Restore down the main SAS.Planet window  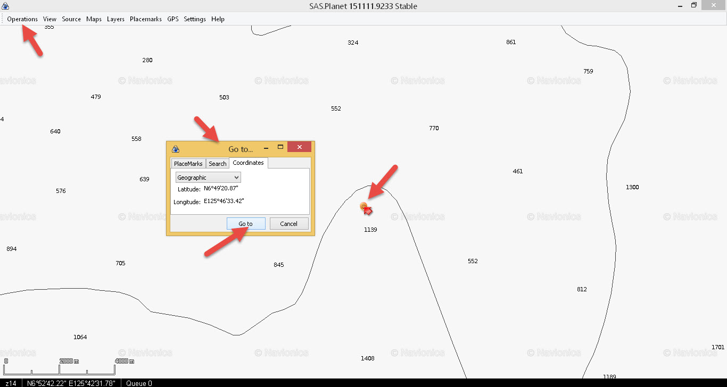(693, 5)
